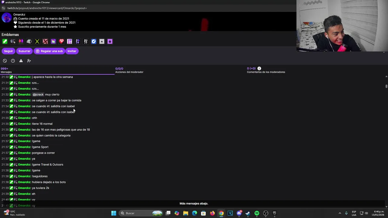Click the blue circular arrow badge
Image resolution: width=388 pixels, height=218 pixels.
pos(94,41)
